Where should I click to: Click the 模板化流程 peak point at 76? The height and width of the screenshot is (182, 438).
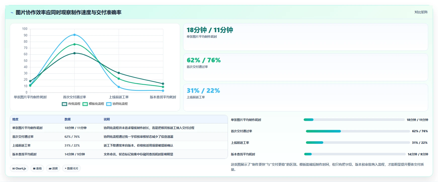74,44
